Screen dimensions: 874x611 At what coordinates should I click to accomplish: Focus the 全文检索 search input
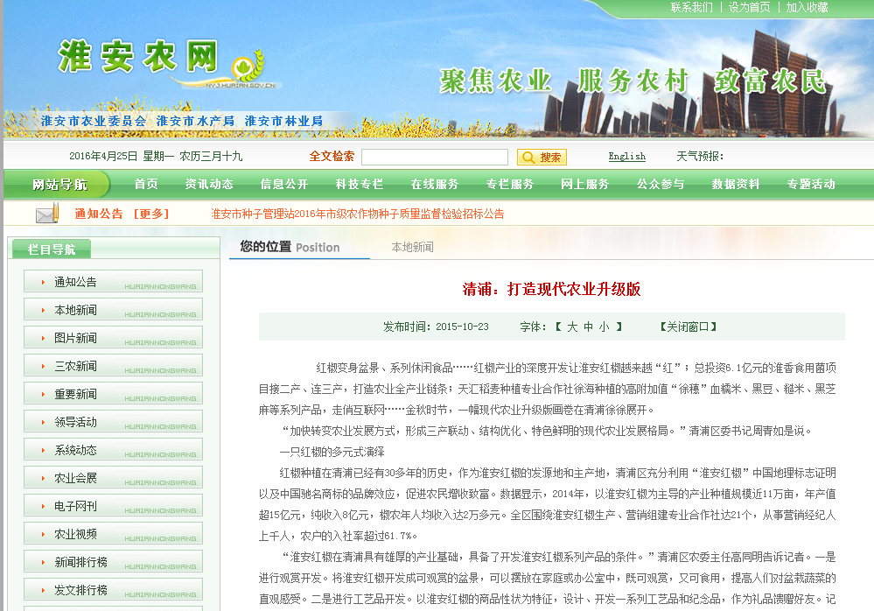434,158
